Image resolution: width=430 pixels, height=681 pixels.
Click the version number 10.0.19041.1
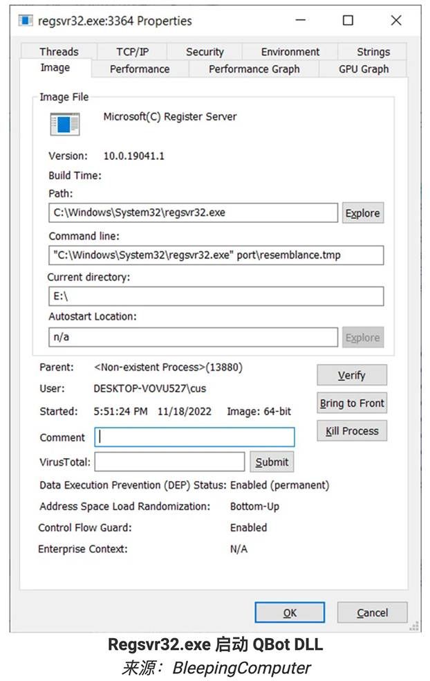coord(133,156)
